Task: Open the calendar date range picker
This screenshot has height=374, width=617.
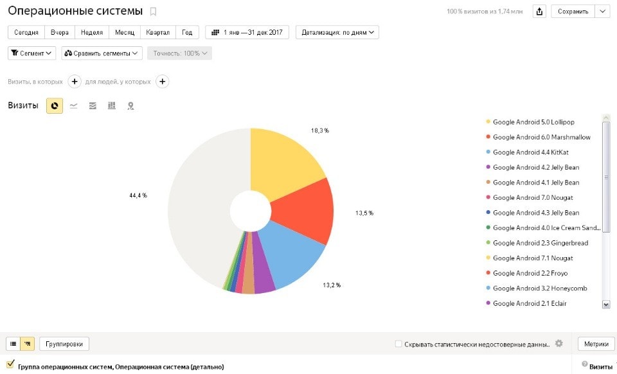Action: tap(247, 32)
